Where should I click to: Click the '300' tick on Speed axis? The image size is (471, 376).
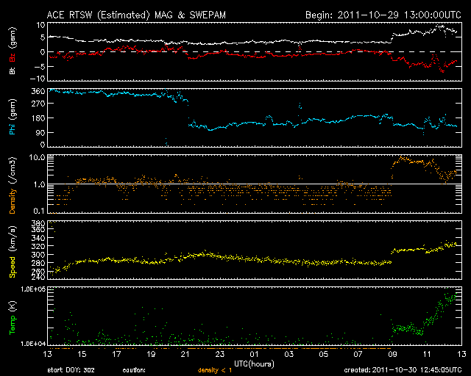click(38, 255)
